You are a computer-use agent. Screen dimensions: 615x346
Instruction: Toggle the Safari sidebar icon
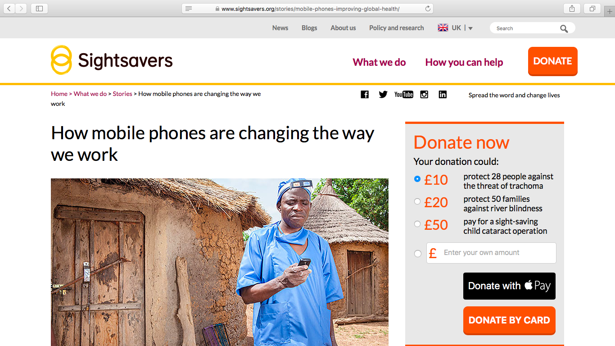[x=39, y=9]
